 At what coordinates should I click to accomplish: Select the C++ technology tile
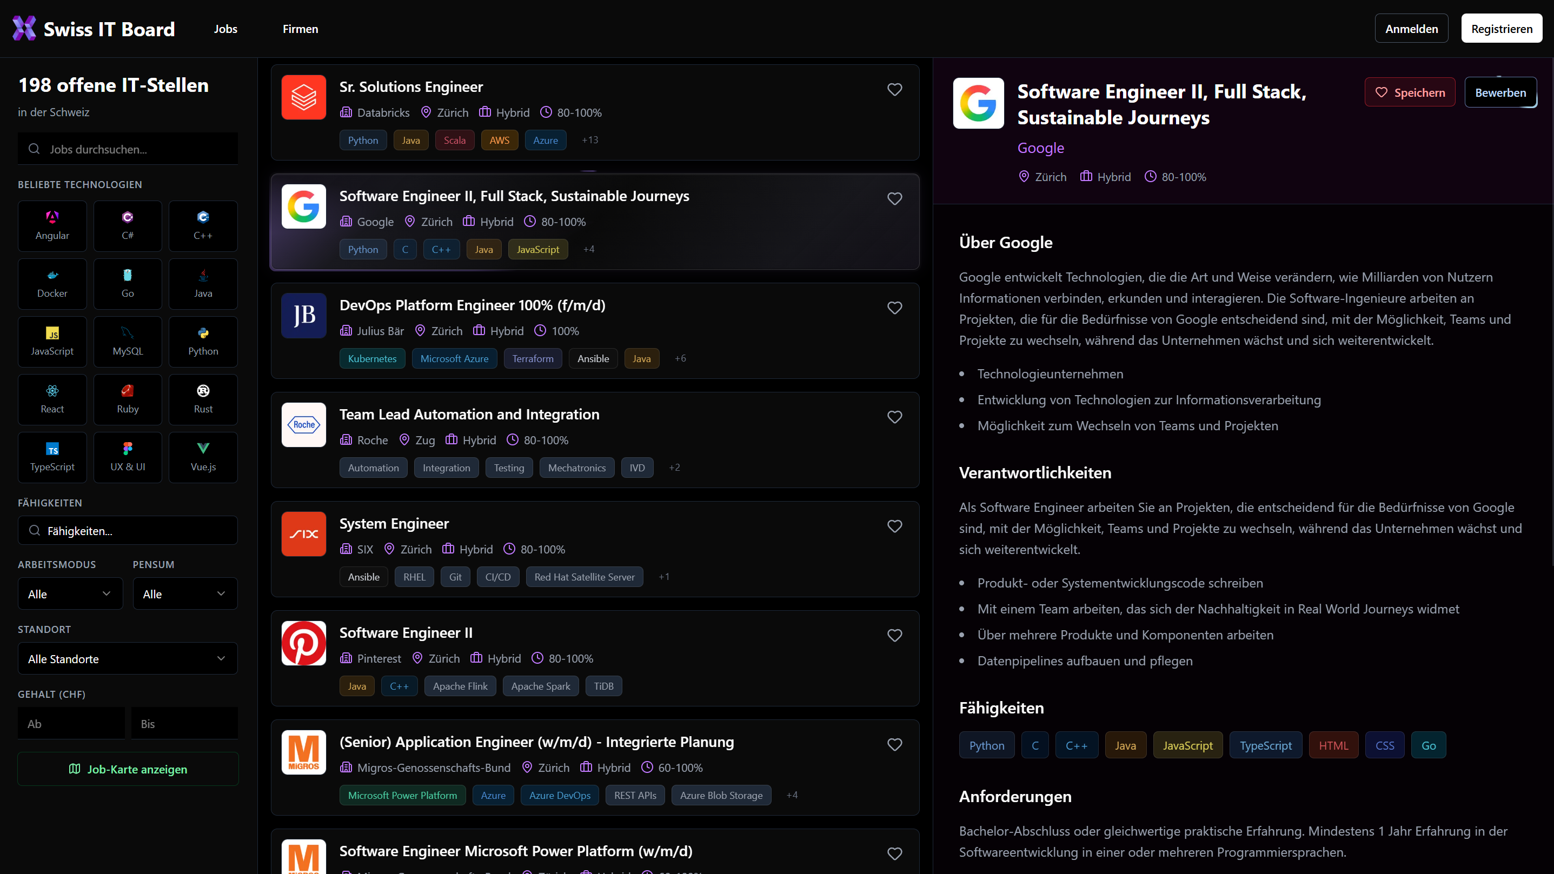(203, 225)
